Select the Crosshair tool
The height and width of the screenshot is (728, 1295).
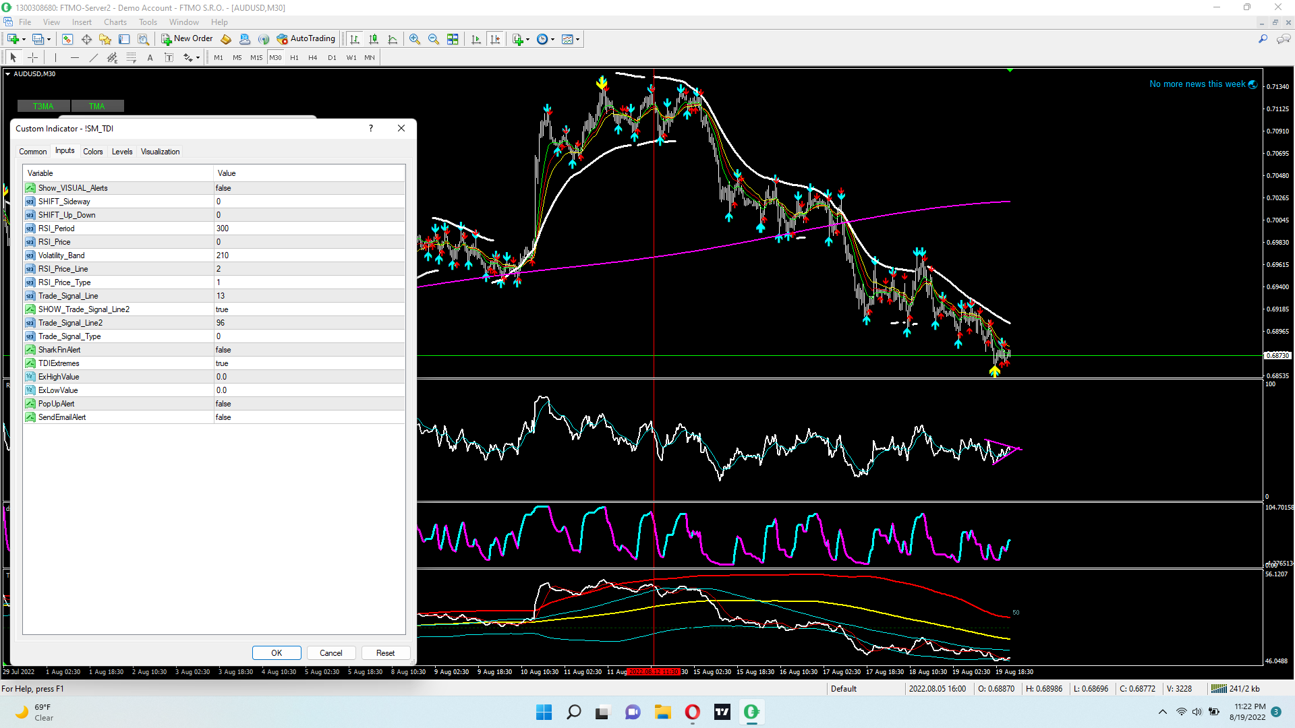click(32, 58)
